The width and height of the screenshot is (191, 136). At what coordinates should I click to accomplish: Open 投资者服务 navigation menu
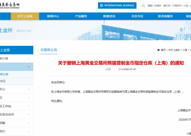(165, 16)
